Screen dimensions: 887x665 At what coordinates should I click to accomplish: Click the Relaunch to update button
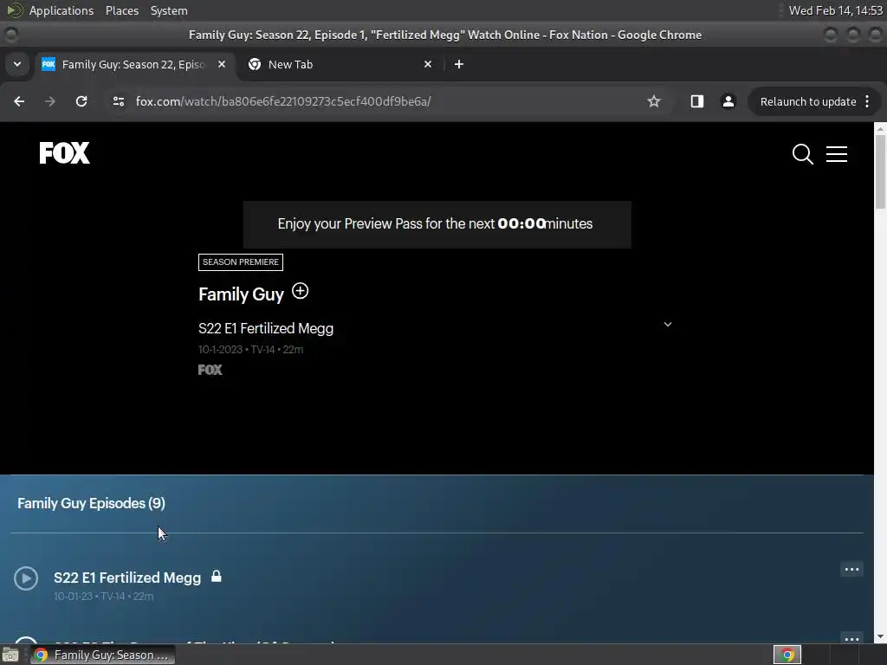[x=808, y=102]
